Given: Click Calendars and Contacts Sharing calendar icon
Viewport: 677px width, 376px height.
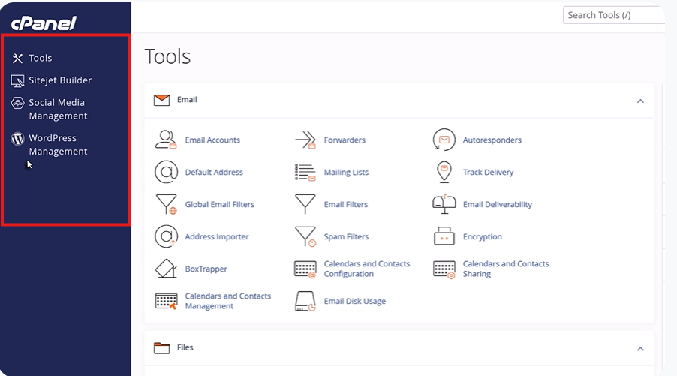Looking at the screenshot, I should tap(444, 269).
